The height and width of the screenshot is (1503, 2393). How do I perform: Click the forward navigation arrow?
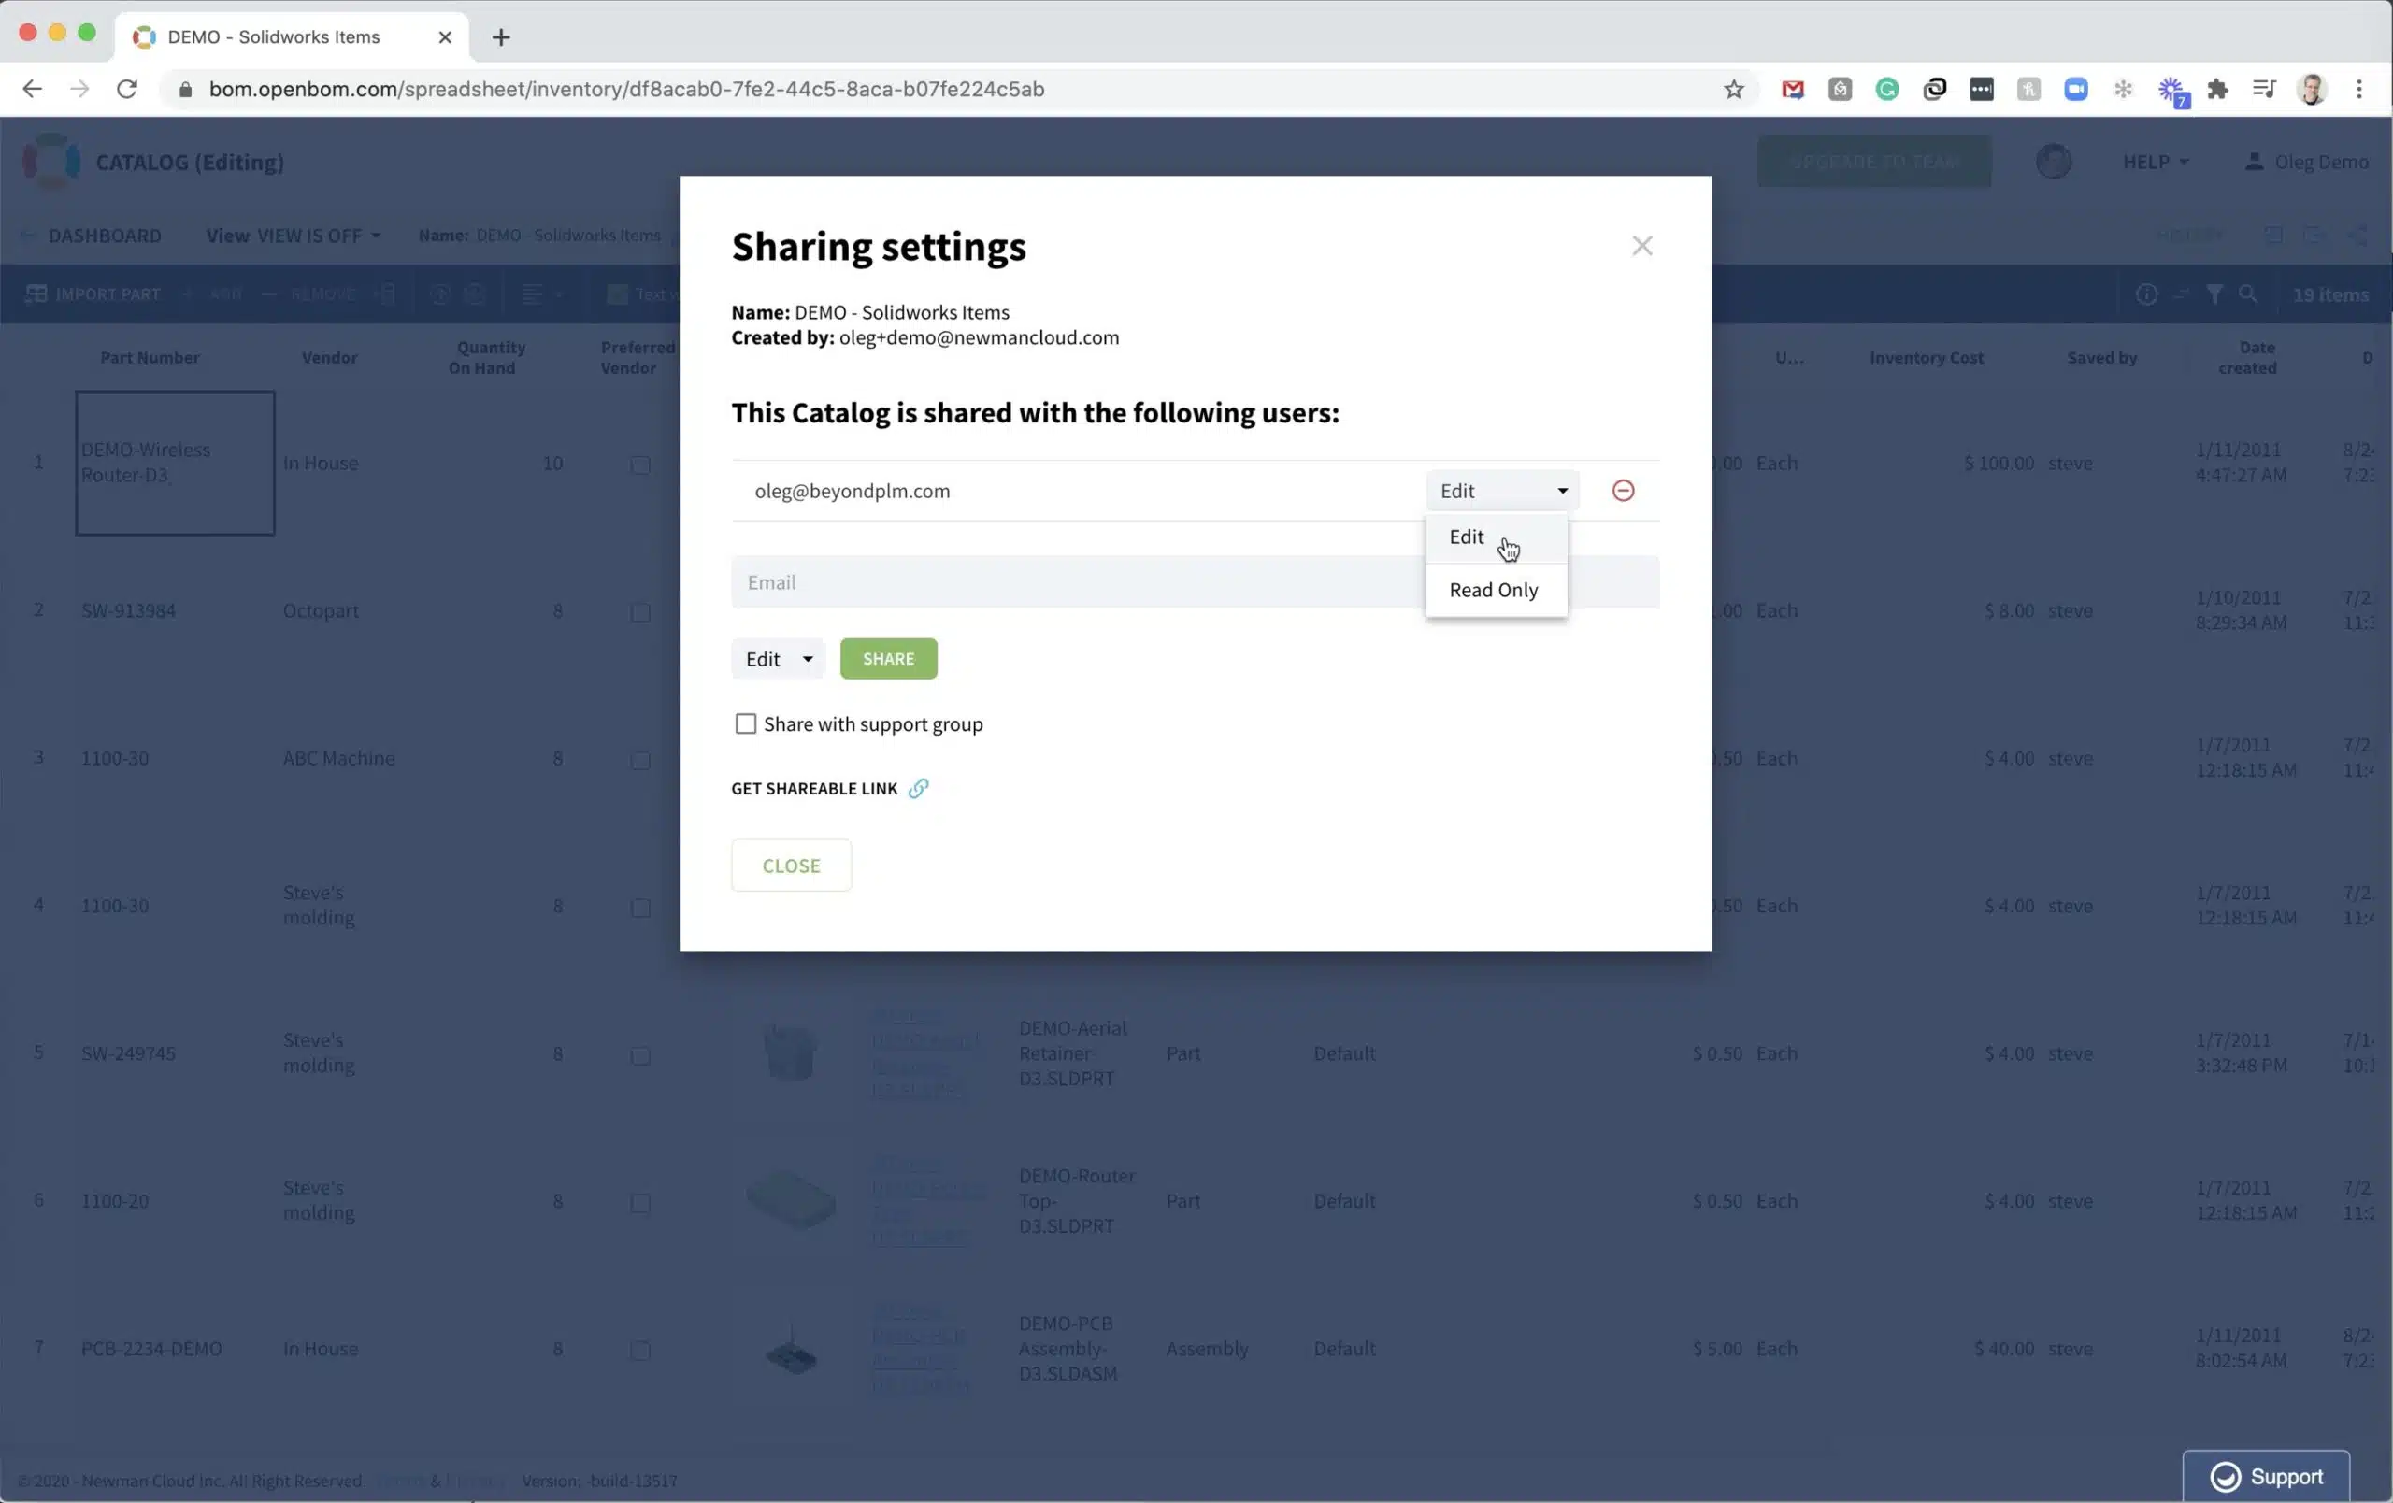[79, 90]
